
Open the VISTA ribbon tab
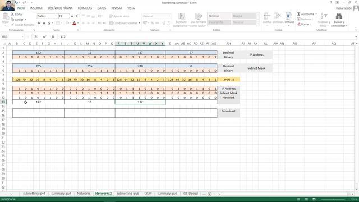tap(131, 8)
